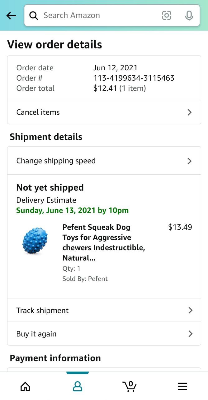This screenshot has width=208, height=400.
Task: Open the Track shipment chevron
Action: point(190,310)
